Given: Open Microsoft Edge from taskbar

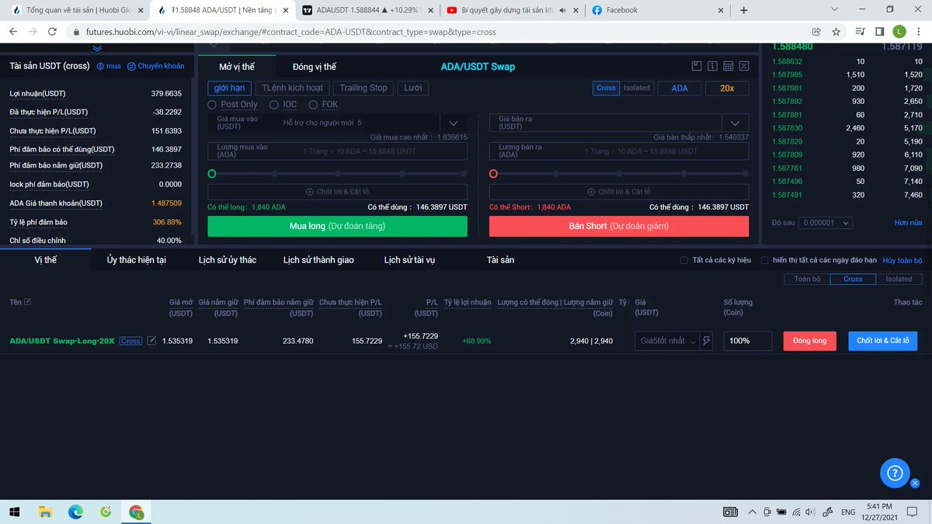Looking at the screenshot, I should click(x=75, y=512).
